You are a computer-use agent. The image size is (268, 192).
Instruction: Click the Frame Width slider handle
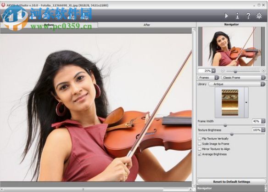(225, 125)
